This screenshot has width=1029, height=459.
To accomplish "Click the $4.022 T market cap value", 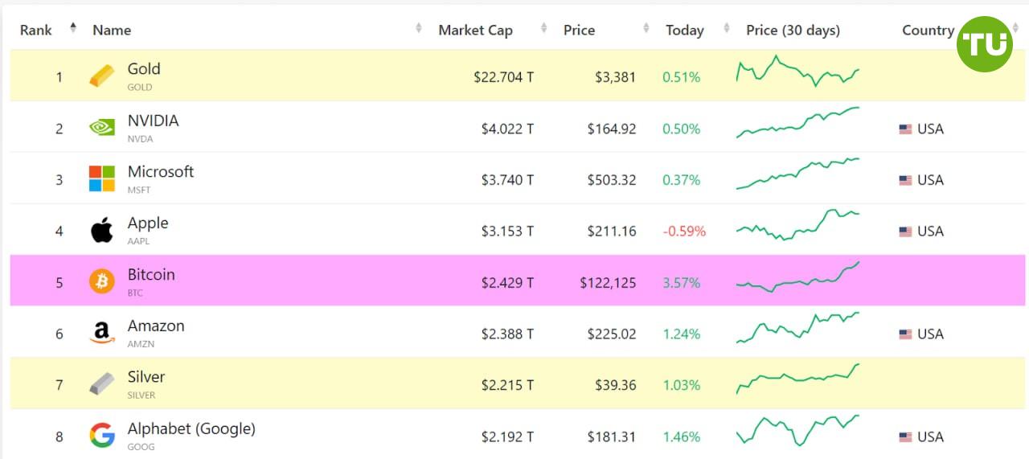I will click(507, 129).
